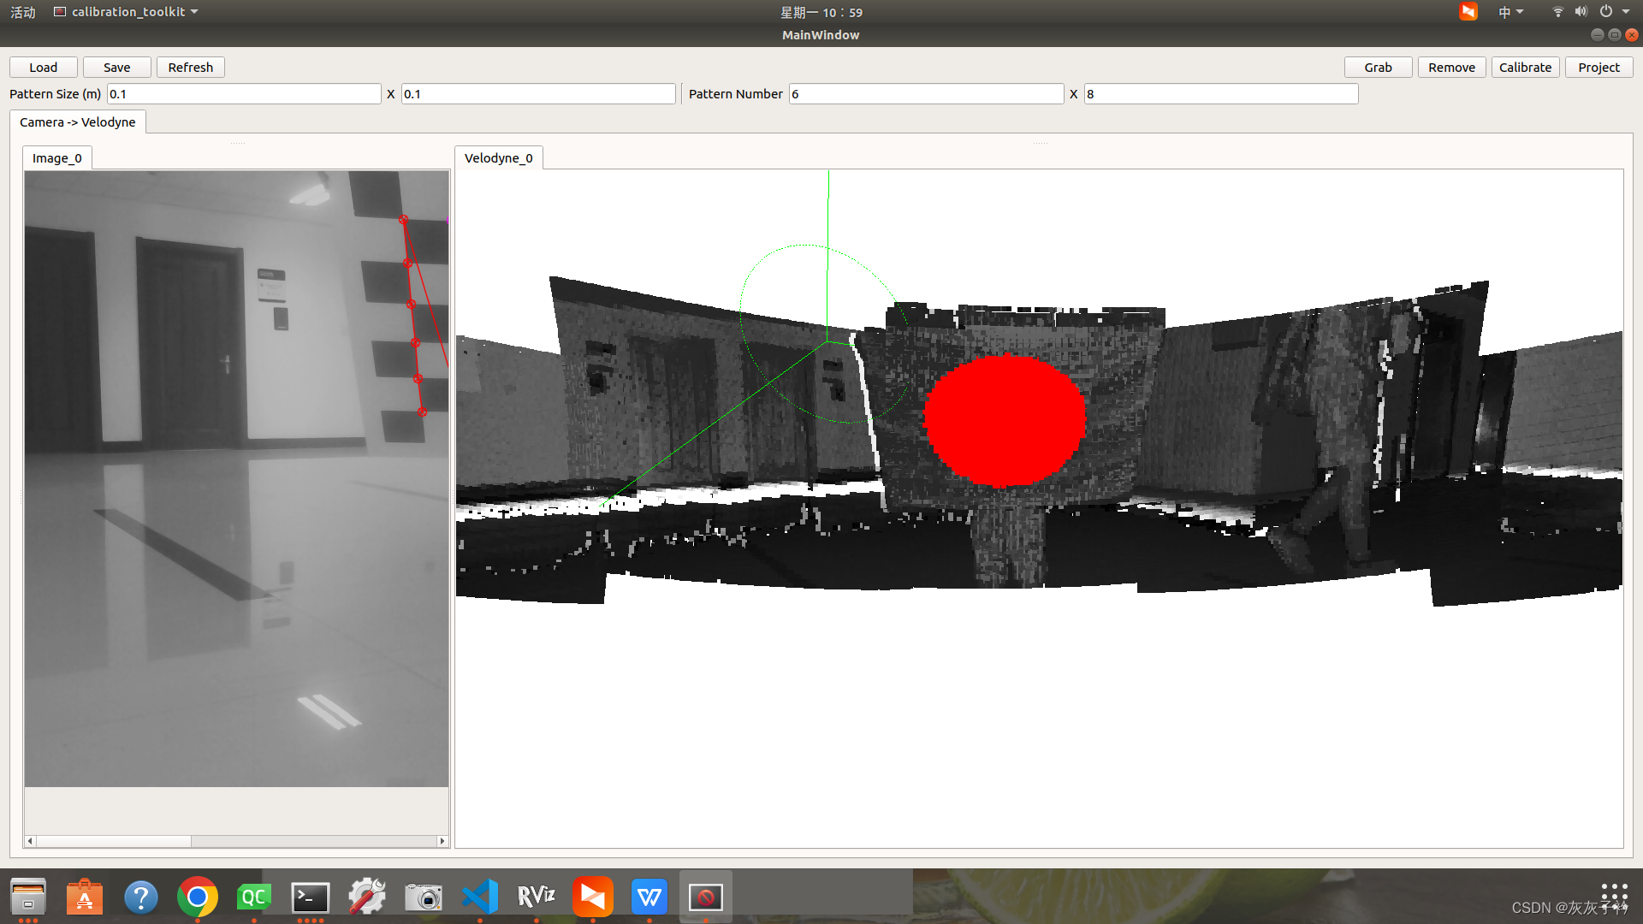Click the terminal icon in the taskbar
Image resolution: width=1643 pixels, height=924 pixels.
[x=311, y=897]
